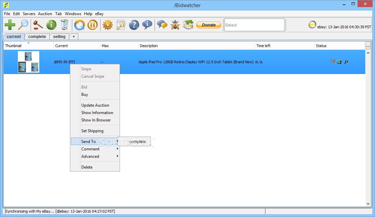Image resolution: width=375 pixels, height=217 pixels.
Task: Switch to the selling tab
Action: coord(59,37)
